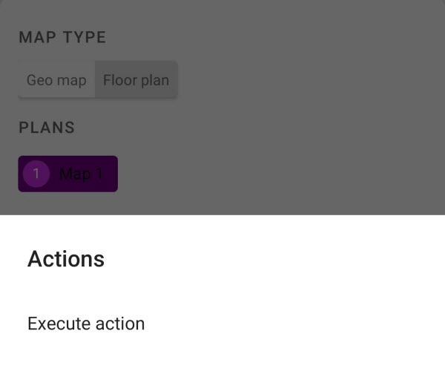Image resolution: width=445 pixels, height=377 pixels.
Task: Click the circular number 1 badge icon
Action: (36, 174)
